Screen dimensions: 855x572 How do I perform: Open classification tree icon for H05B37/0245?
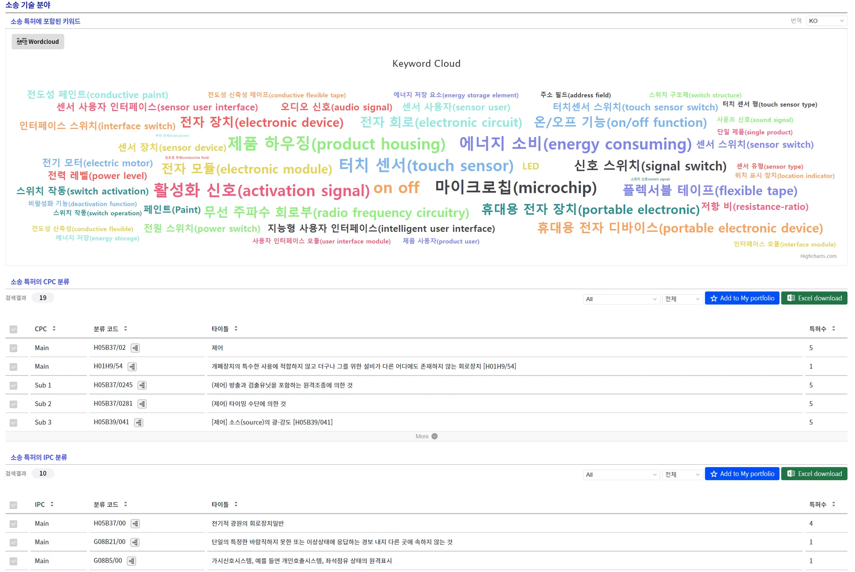click(142, 386)
